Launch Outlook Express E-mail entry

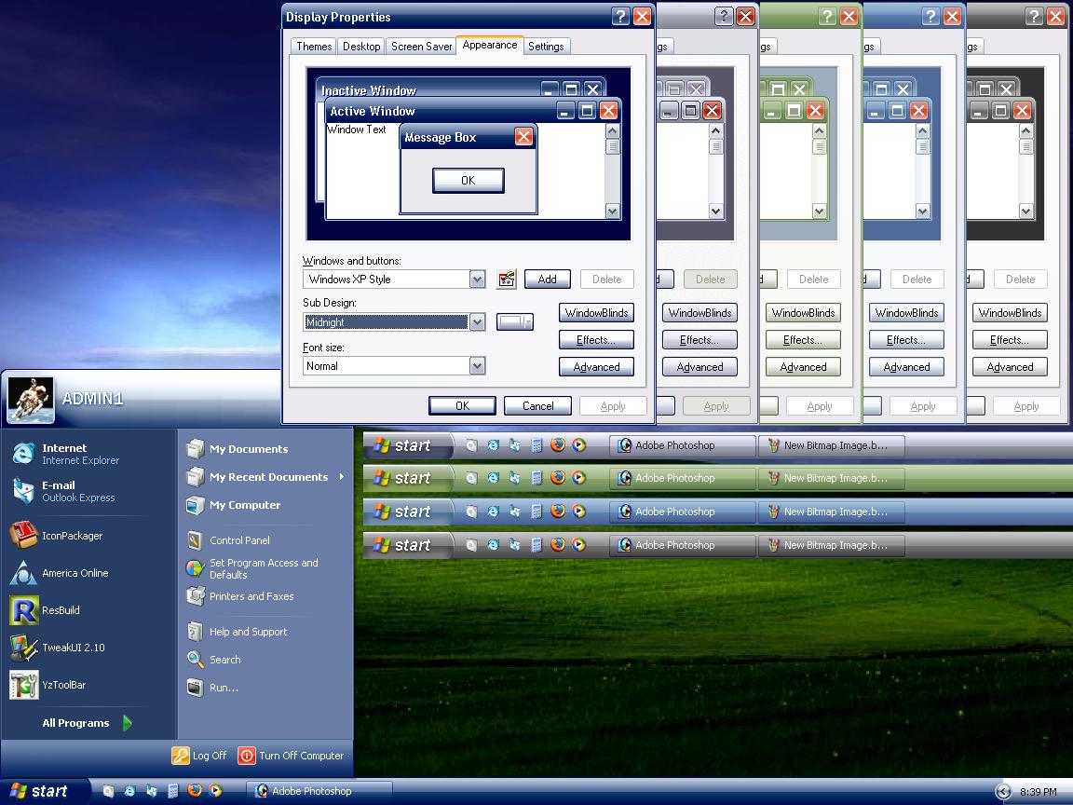tap(63, 491)
